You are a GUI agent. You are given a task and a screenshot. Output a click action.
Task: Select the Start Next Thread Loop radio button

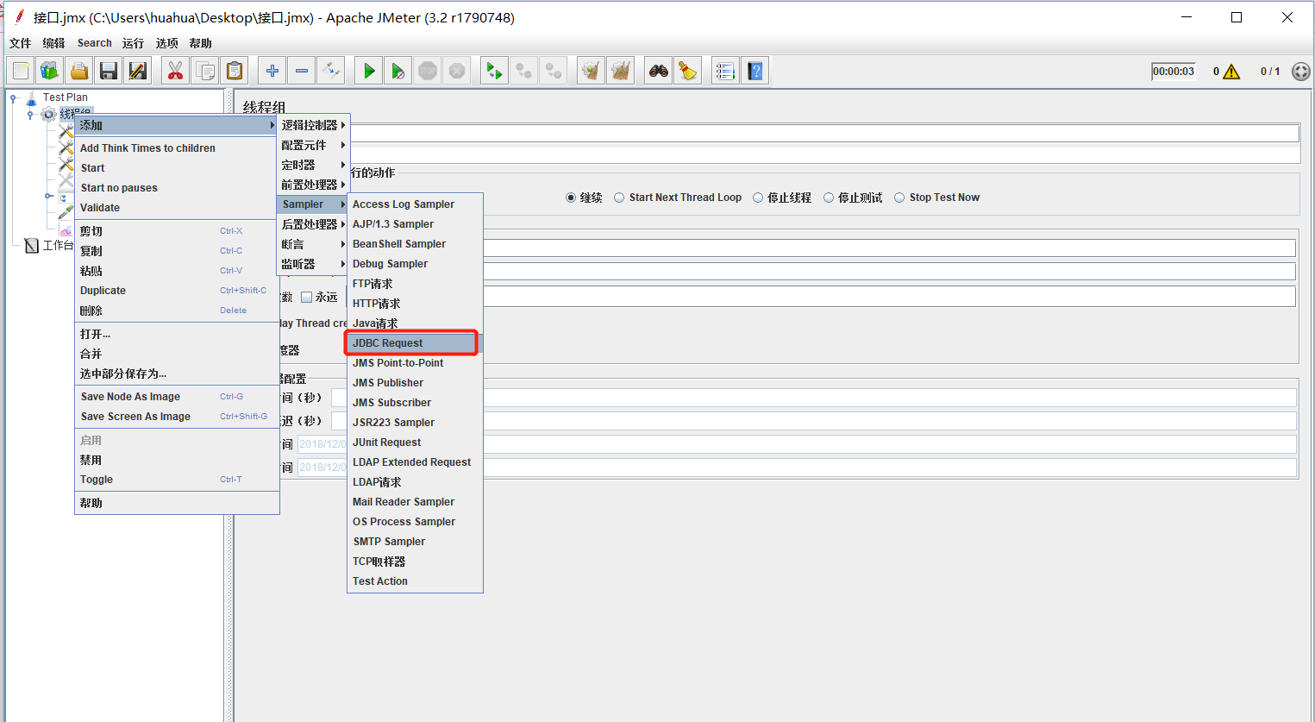(x=619, y=198)
